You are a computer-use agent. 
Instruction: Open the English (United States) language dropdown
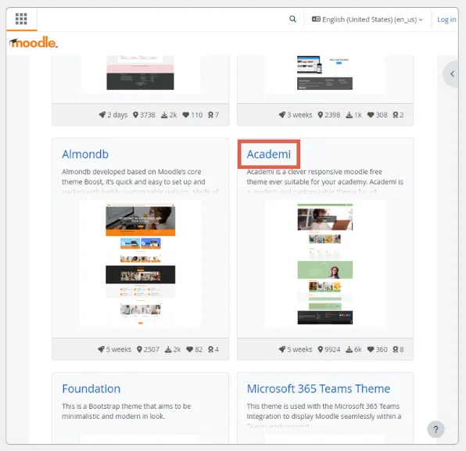pos(367,20)
